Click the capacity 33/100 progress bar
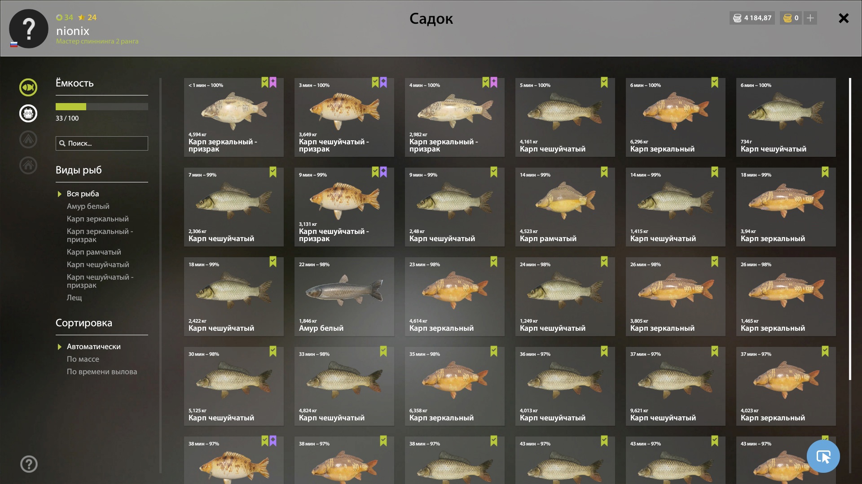The image size is (862, 484). [x=102, y=107]
